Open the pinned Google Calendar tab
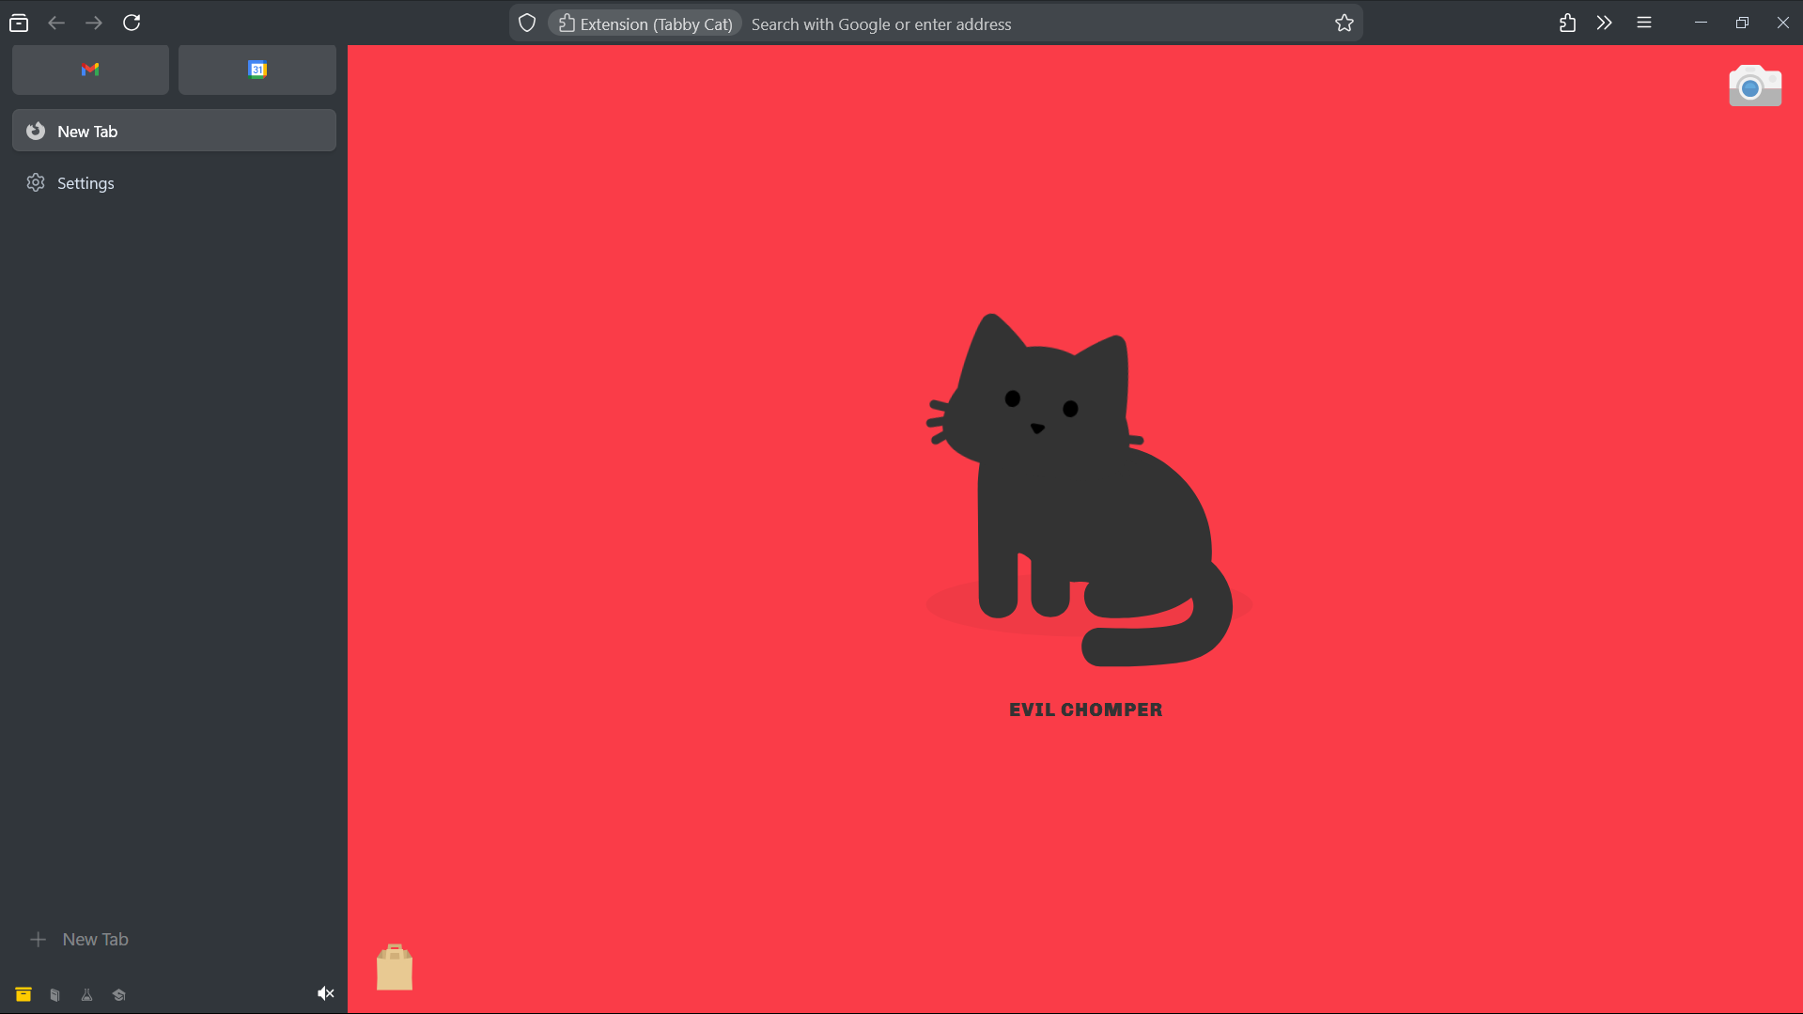This screenshot has width=1803, height=1014. [256, 70]
